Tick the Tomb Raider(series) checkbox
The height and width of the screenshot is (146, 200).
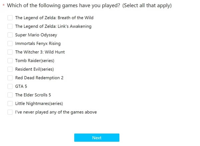point(10,61)
